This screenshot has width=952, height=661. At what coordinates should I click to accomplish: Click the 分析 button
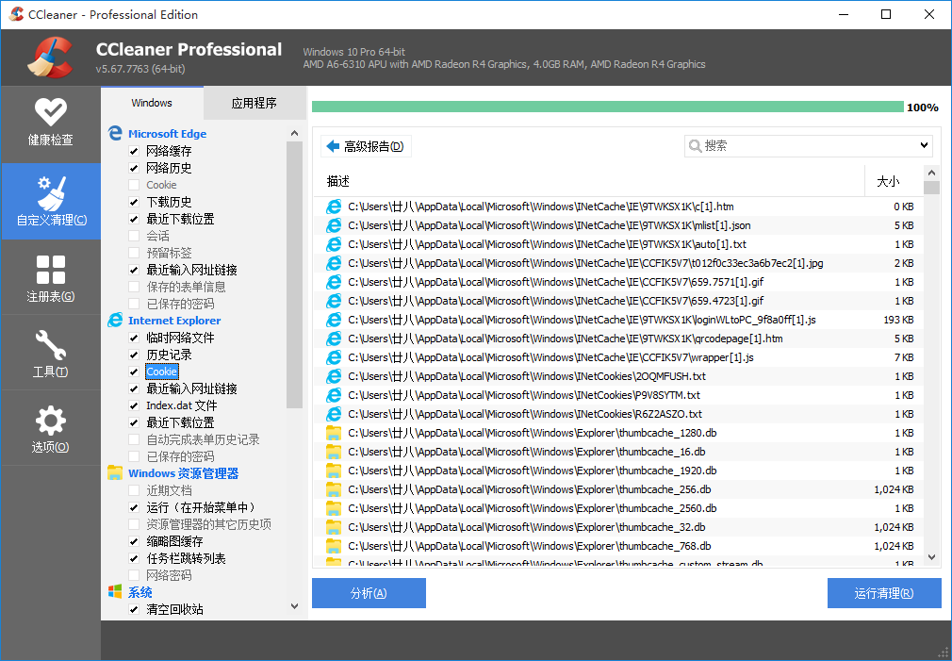(x=369, y=593)
